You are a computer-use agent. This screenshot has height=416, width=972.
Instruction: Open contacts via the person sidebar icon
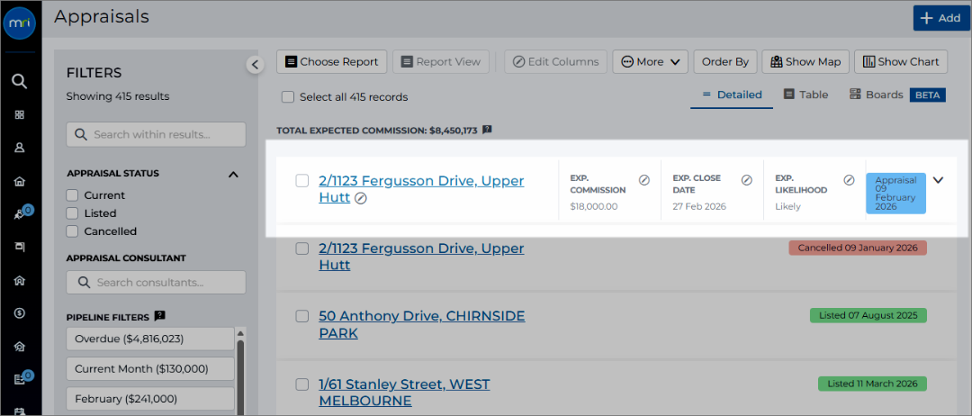20,148
